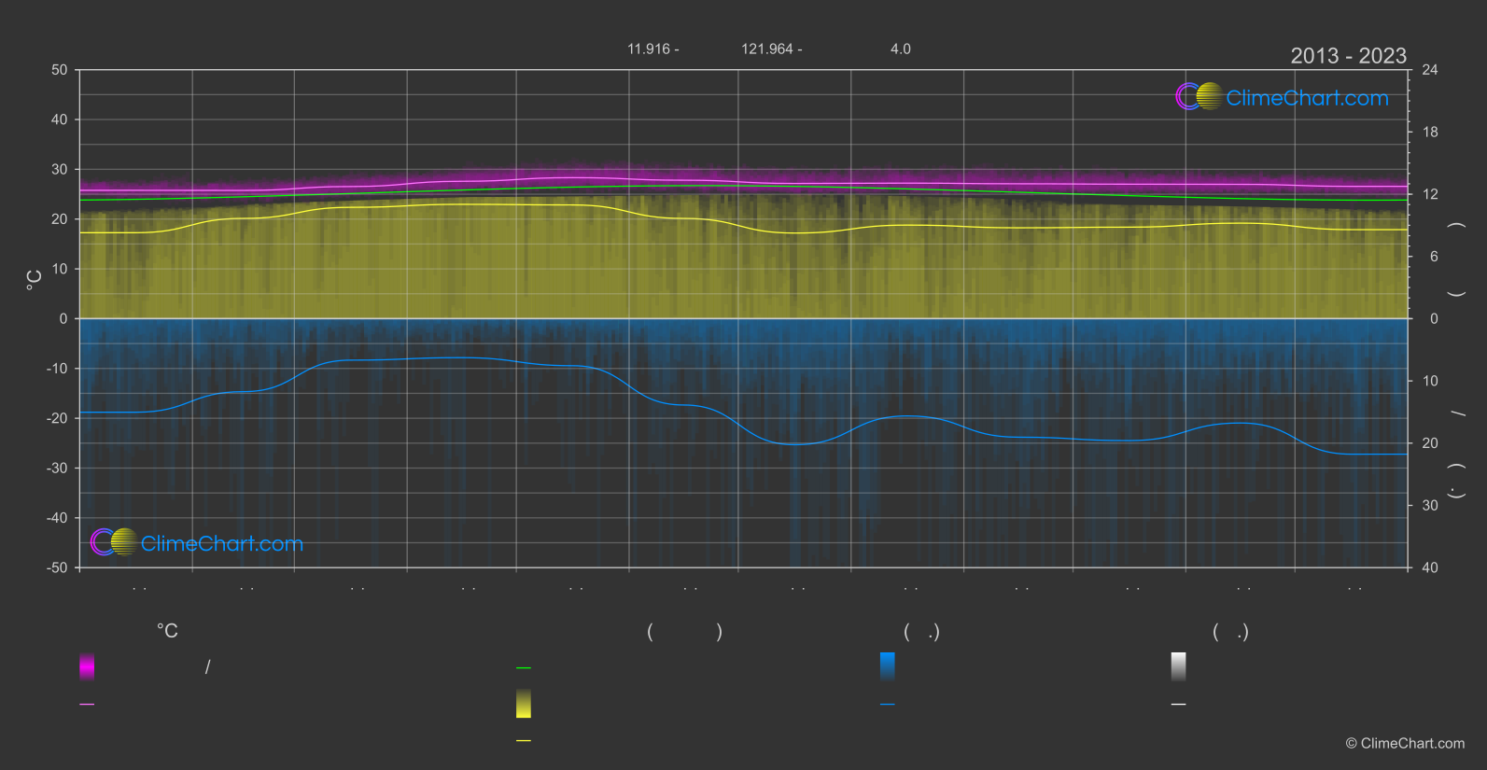Click the yellow line legend marker
This screenshot has width=1487, height=770.
[524, 741]
